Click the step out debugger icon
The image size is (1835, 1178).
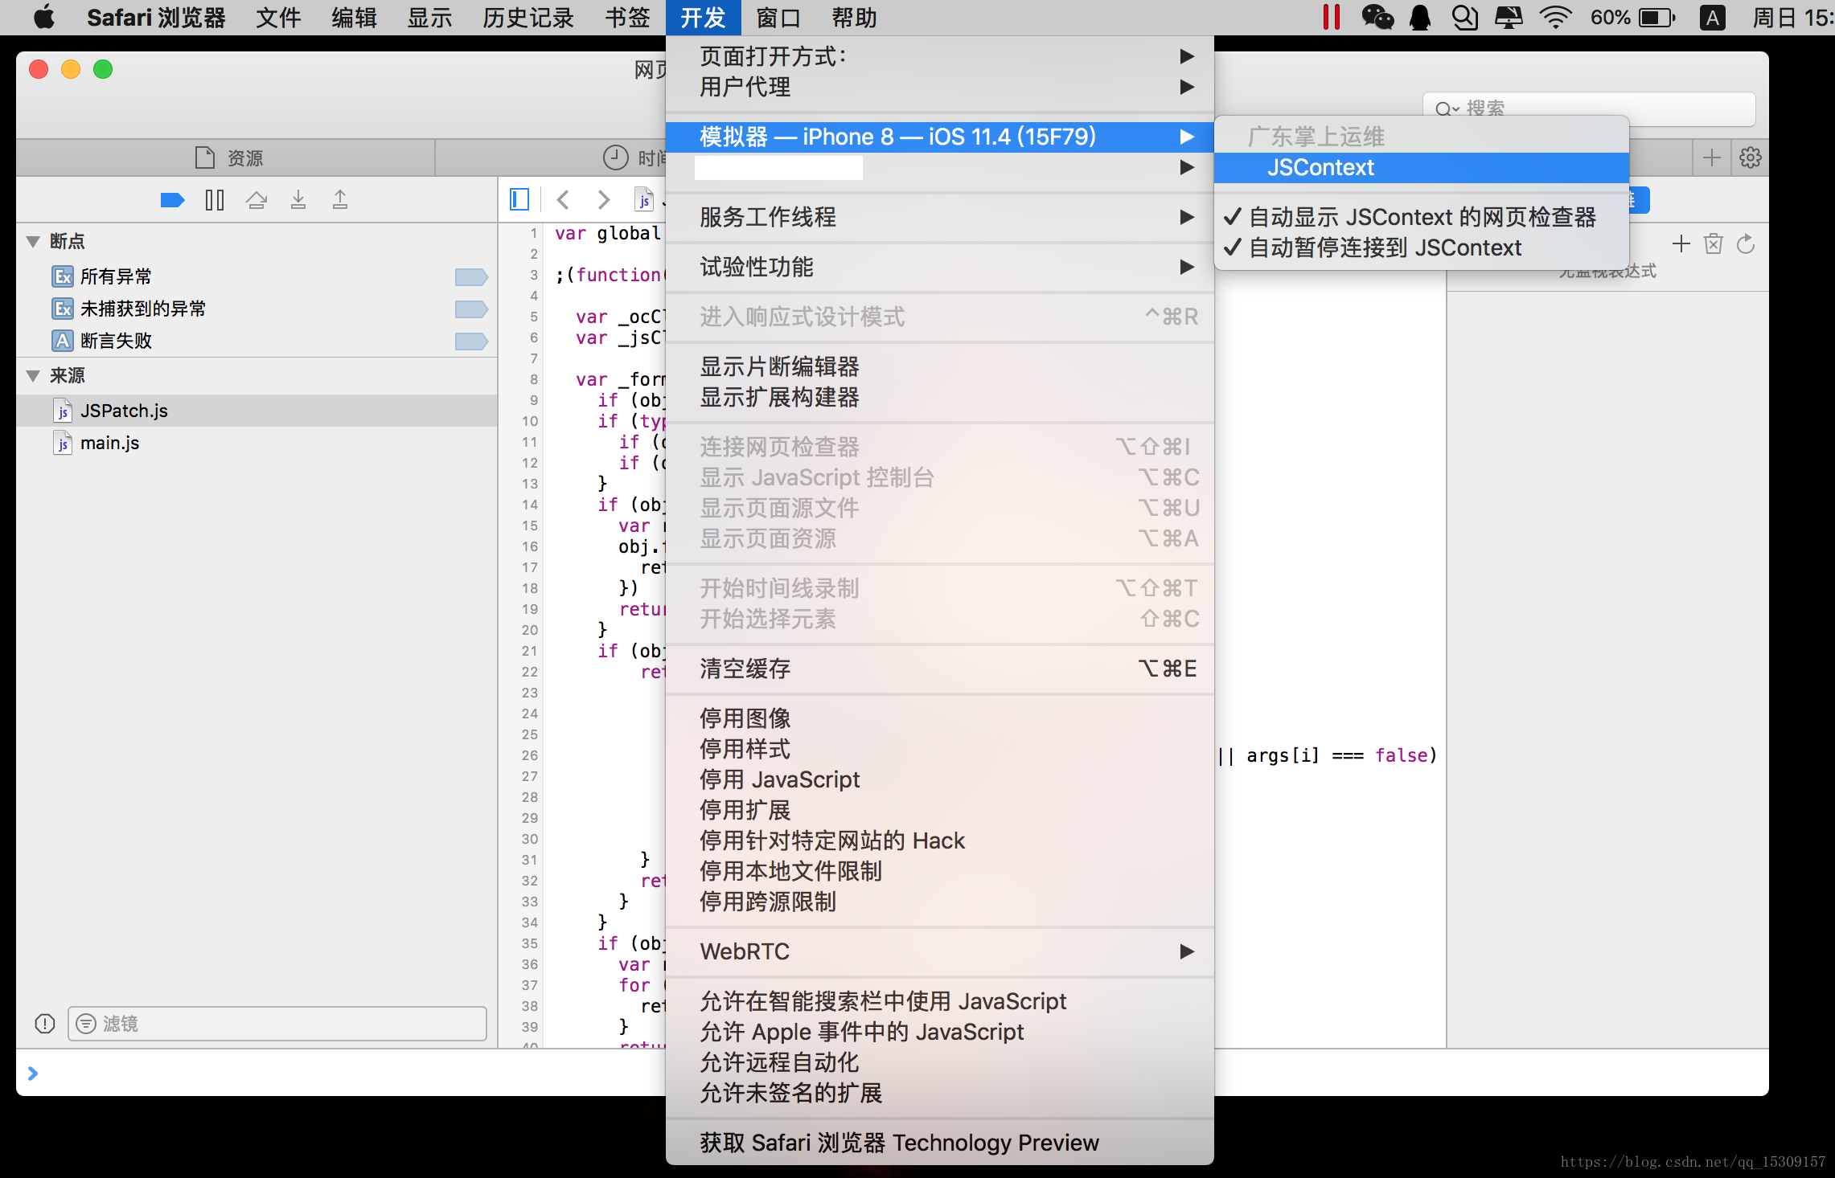click(x=340, y=200)
